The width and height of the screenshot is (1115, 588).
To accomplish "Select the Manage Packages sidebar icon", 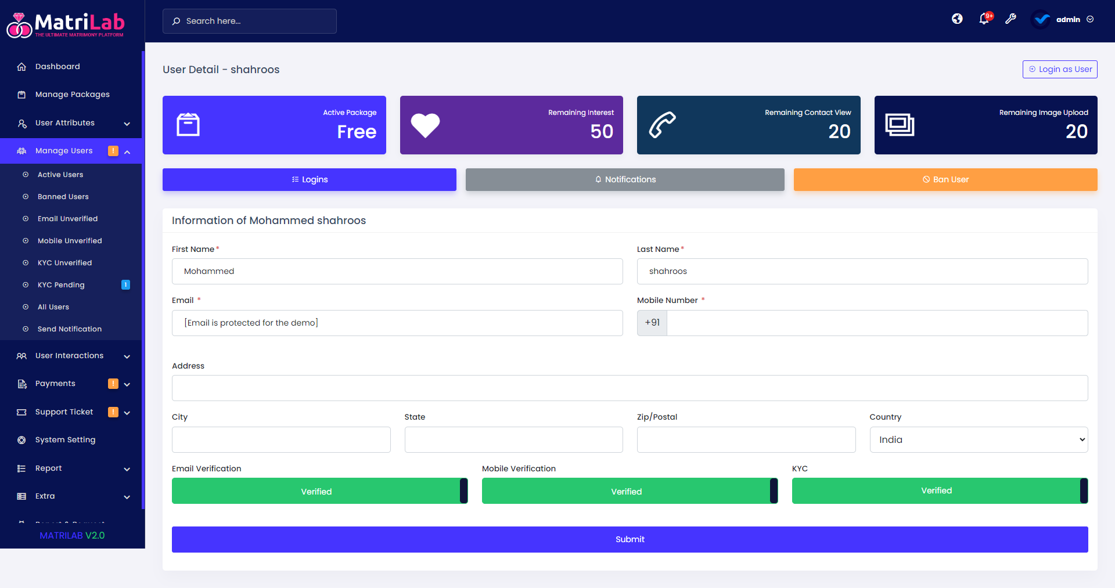I will [21, 94].
